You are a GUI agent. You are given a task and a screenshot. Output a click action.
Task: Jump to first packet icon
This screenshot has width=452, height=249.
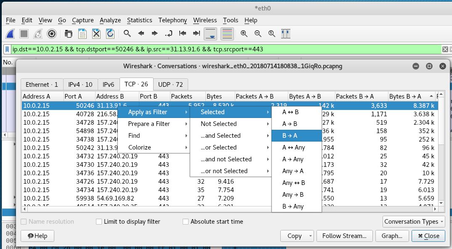183,34
